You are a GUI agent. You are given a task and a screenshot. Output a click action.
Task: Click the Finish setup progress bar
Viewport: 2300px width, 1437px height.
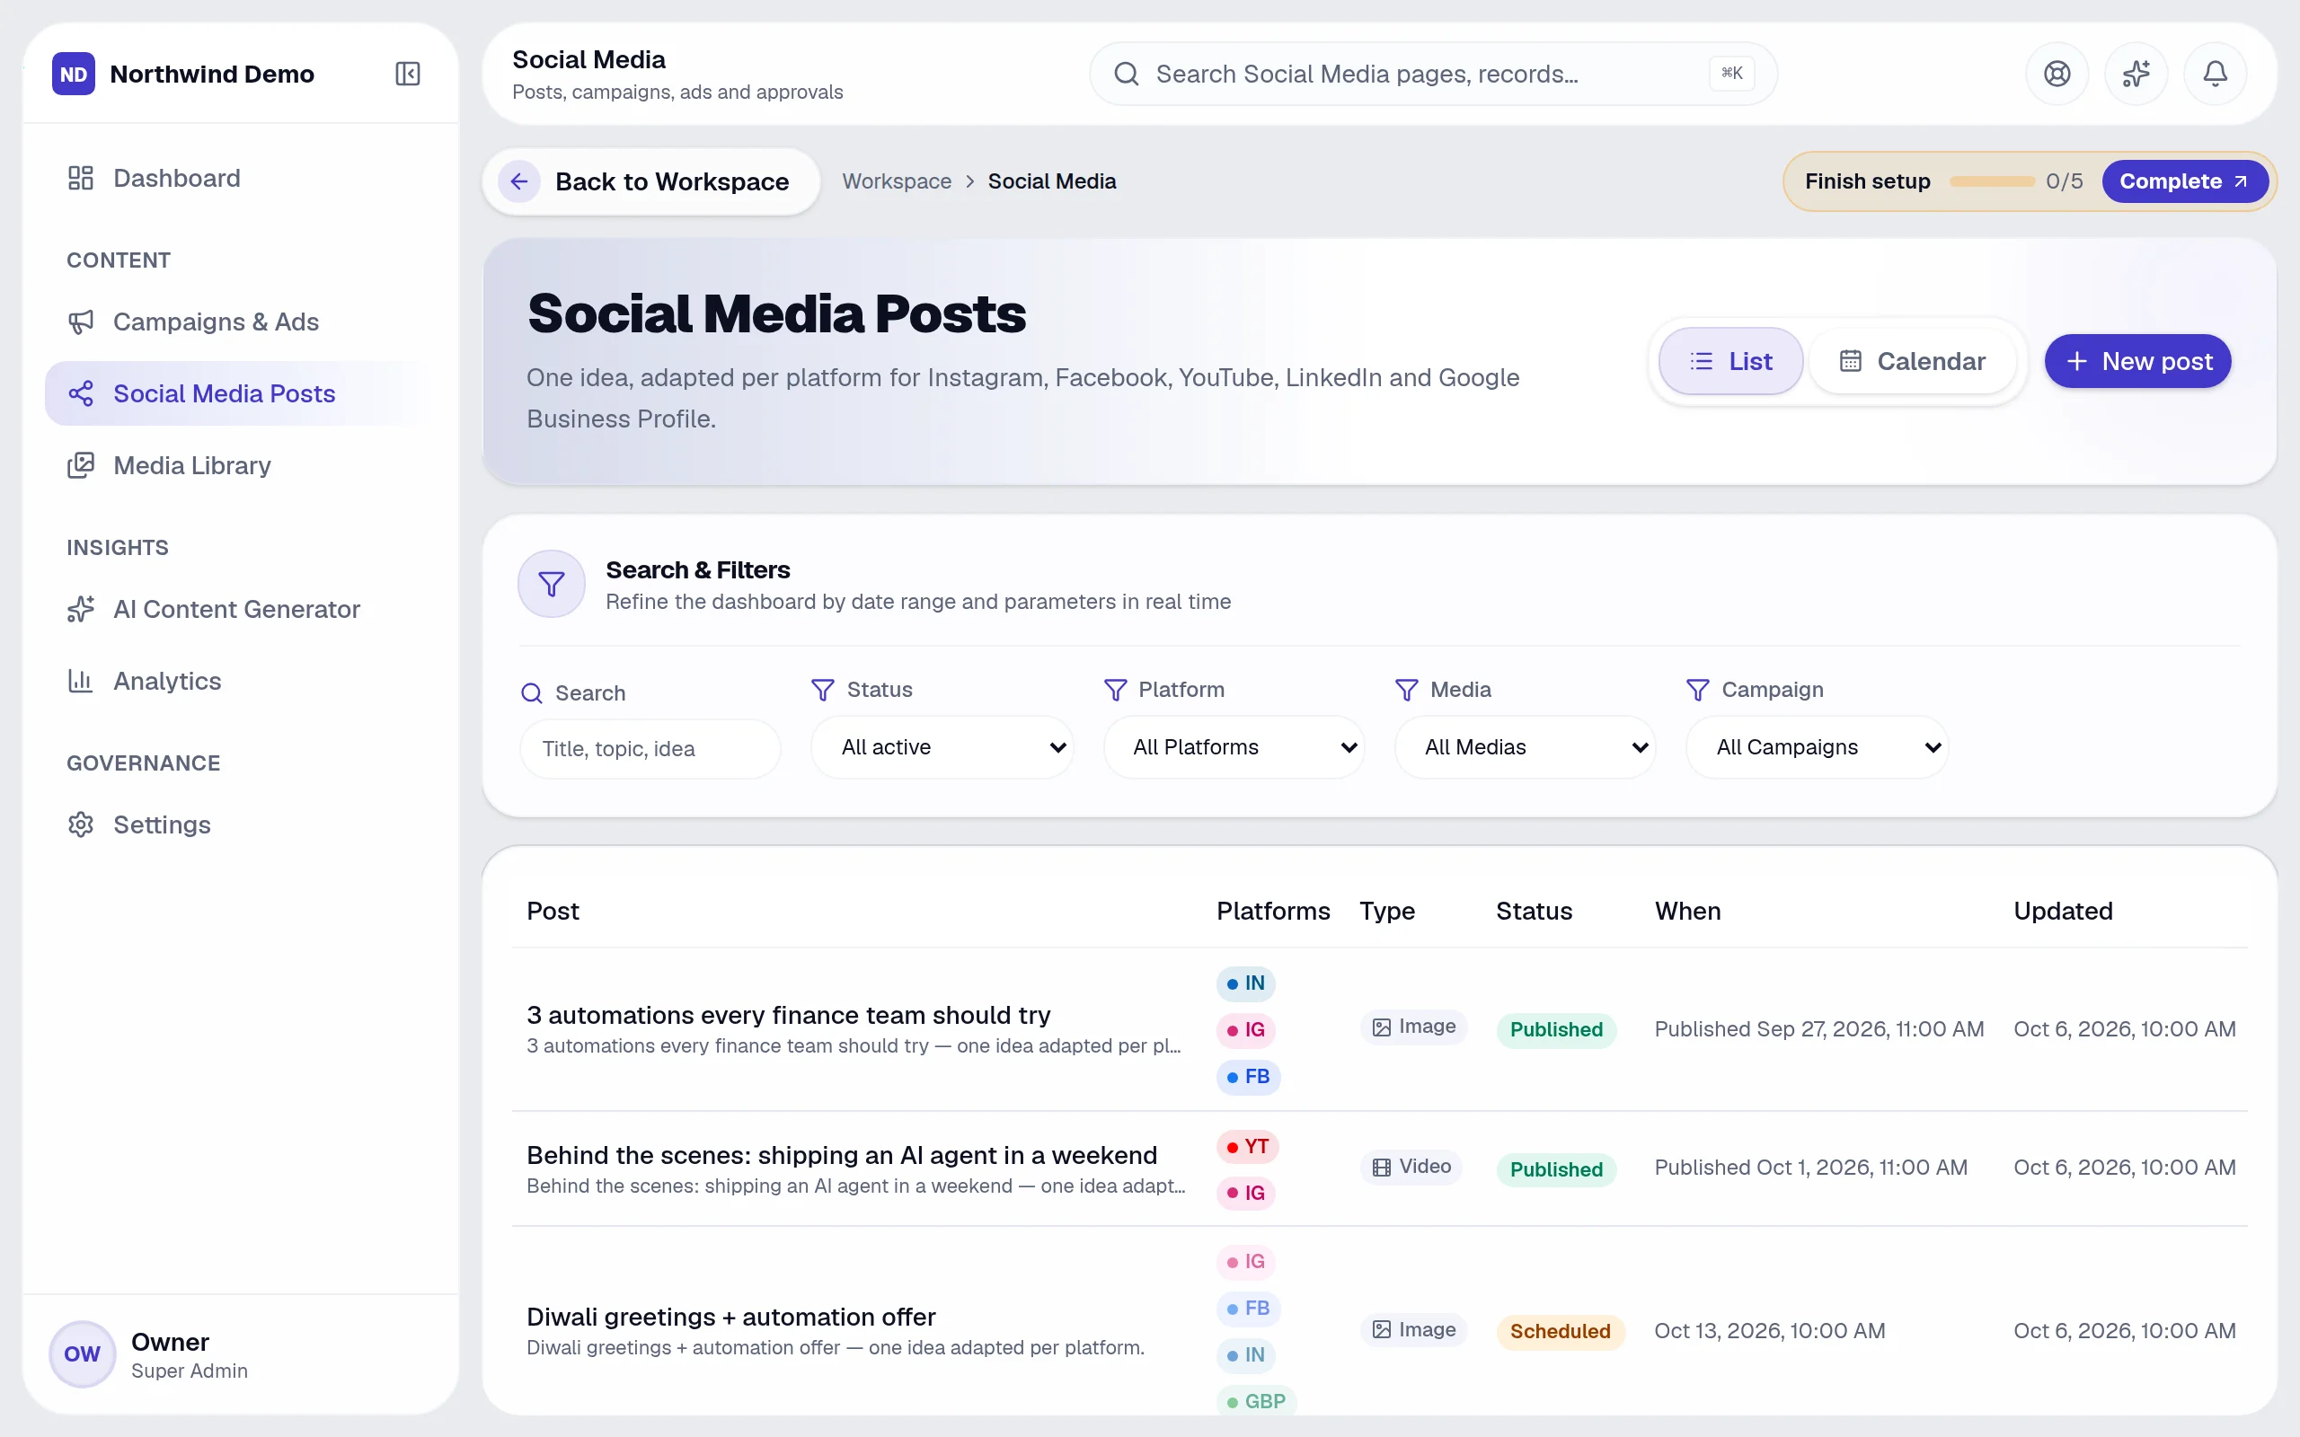pyautogui.click(x=1991, y=181)
